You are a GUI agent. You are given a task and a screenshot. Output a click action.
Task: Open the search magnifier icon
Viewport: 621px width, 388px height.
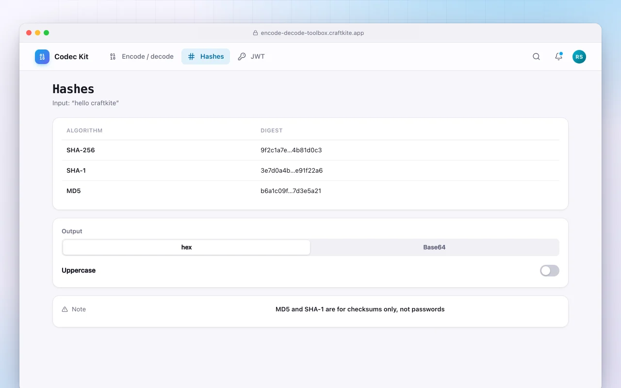click(536, 57)
